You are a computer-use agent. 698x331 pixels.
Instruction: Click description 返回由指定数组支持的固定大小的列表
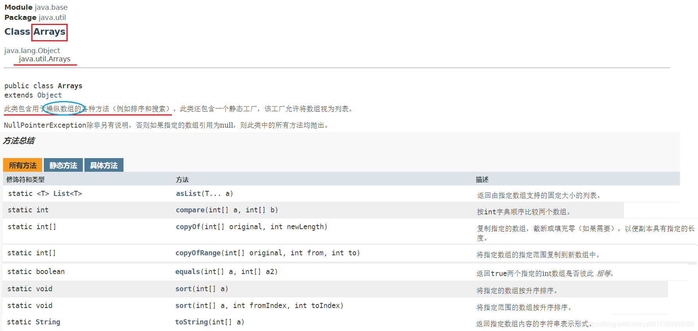(x=539, y=196)
